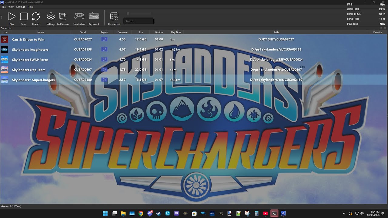Click the Skylanders Trap Team game icon
The width and height of the screenshot is (388, 218).
pyautogui.click(x=4, y=70)
